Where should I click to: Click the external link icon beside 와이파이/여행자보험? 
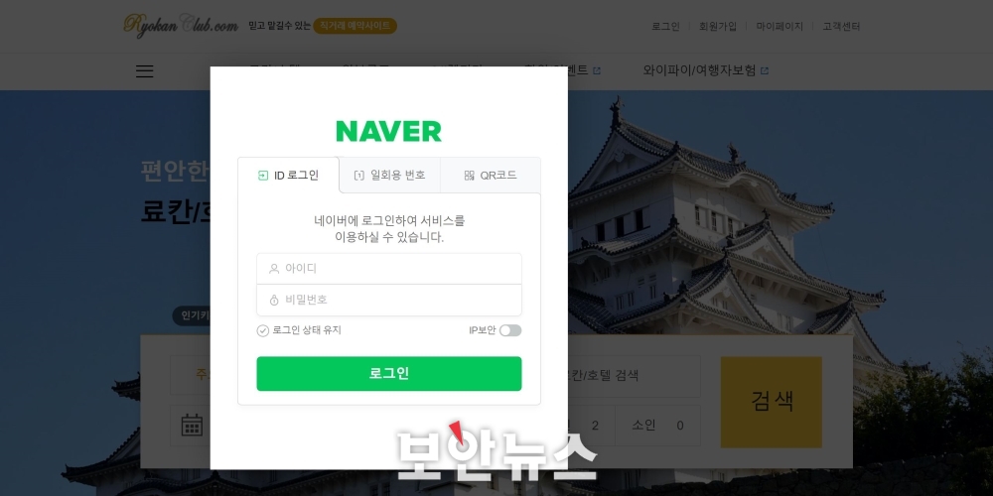click(765, 70)
